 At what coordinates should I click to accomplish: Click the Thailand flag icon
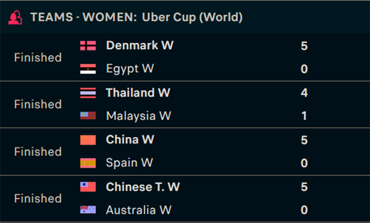point(88,93)
